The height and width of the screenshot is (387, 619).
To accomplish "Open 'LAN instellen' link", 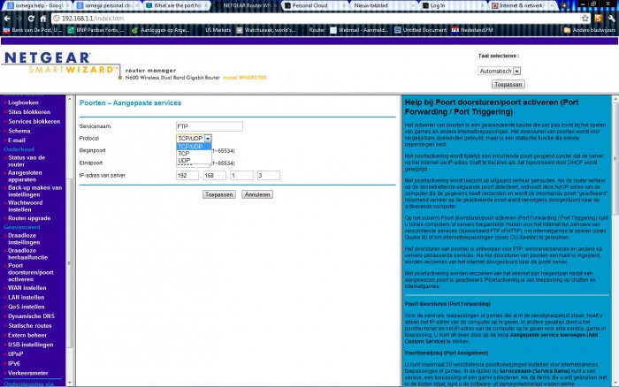I will (x=26, y=298).
